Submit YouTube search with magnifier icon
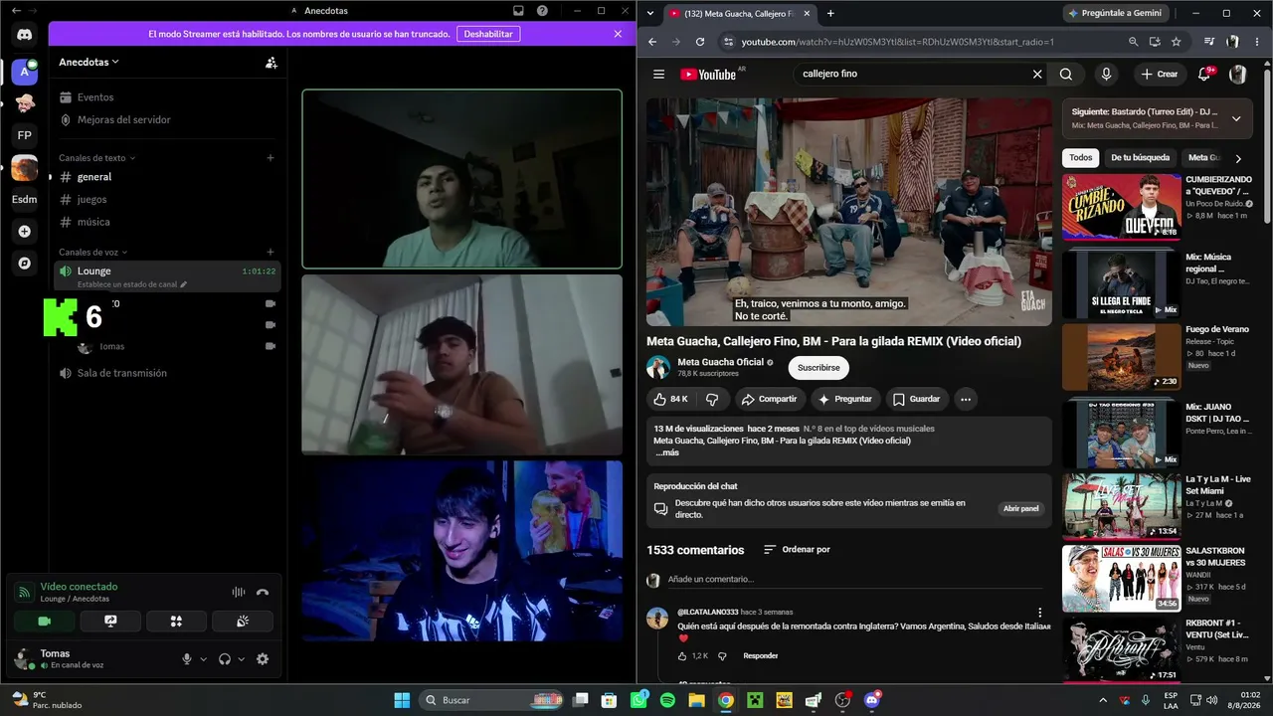Viewport: 1273px width, 716px height. [1065, 74]
